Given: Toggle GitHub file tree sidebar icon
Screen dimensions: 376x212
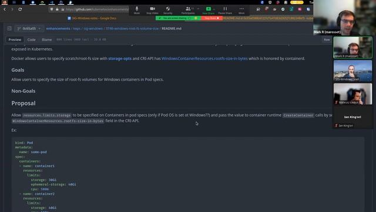Looking at the screenshot, I should pyautogui.click(x=9, y=29).
